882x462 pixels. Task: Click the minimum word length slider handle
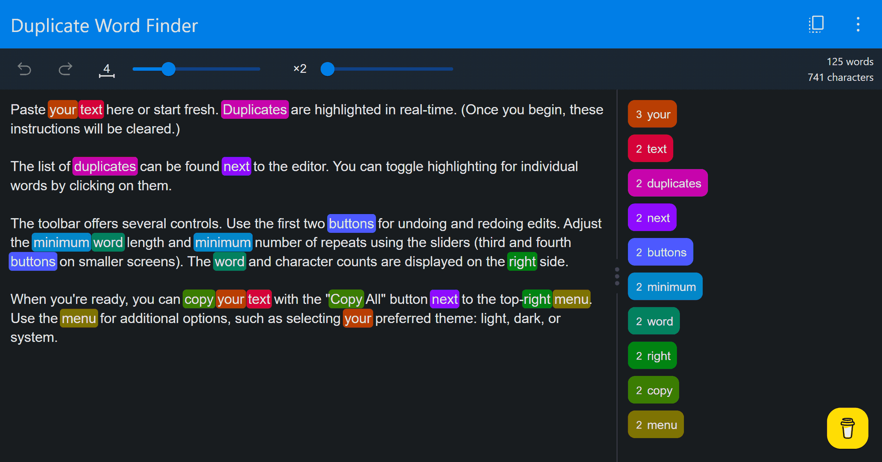click(x=169, y=69)
